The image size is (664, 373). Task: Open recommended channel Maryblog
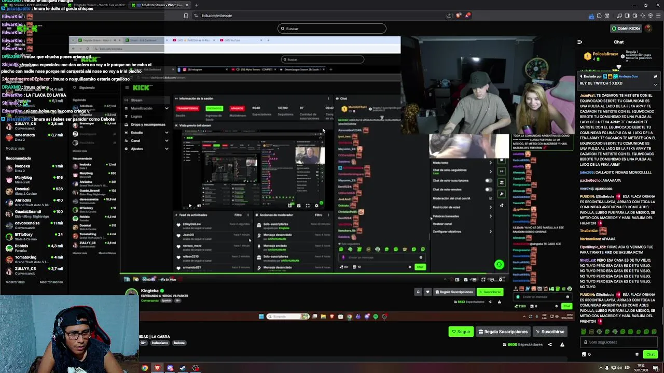[34, 179]
